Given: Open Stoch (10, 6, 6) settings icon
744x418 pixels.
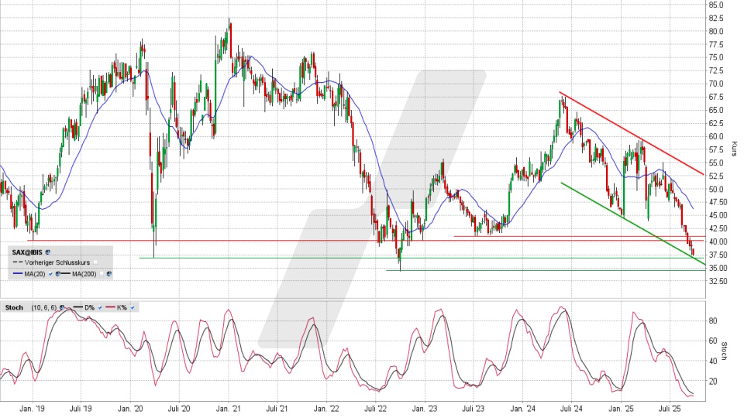Looking at the screenshot, I should [62, 307].
